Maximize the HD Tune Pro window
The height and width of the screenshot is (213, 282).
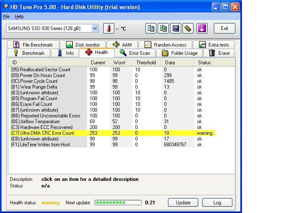225,7
